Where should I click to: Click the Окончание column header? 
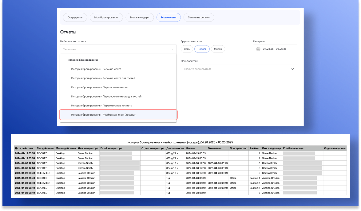tap(218, 148)
